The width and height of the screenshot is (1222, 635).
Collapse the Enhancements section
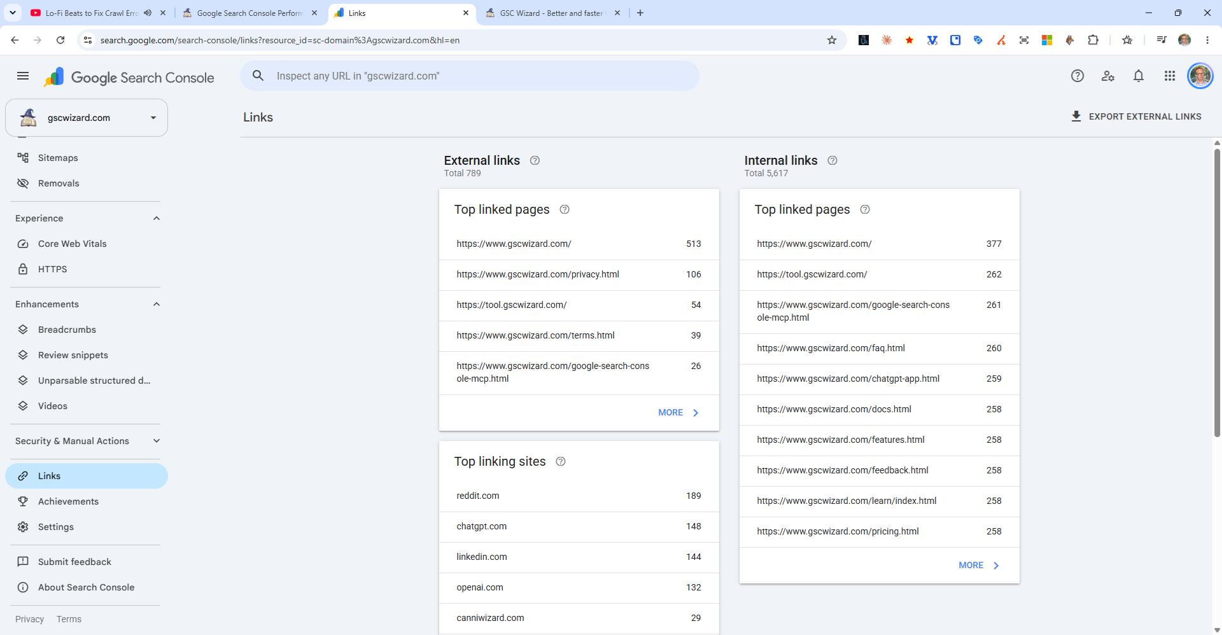[157, 304]
